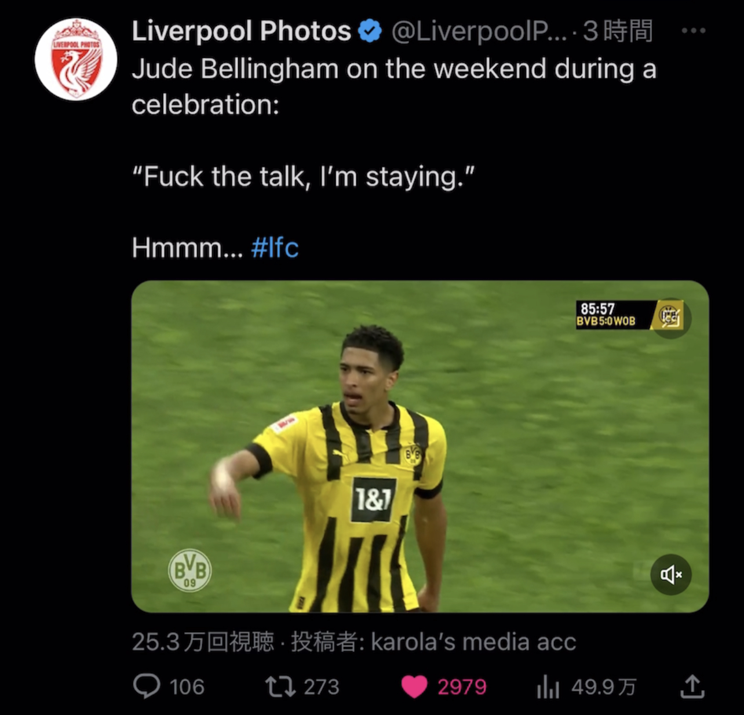The image size is (744, 715).
Task: Open the #lfc hashtag link
Action: click(x=275, y=248)
